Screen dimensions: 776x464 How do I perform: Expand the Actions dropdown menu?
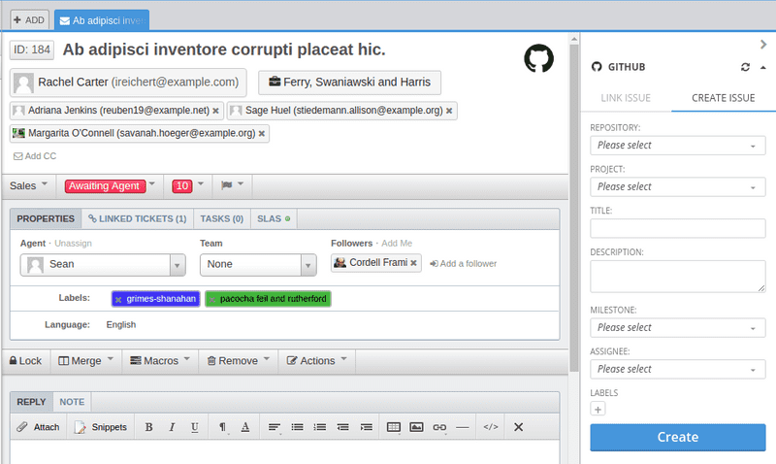pos(317,360)
